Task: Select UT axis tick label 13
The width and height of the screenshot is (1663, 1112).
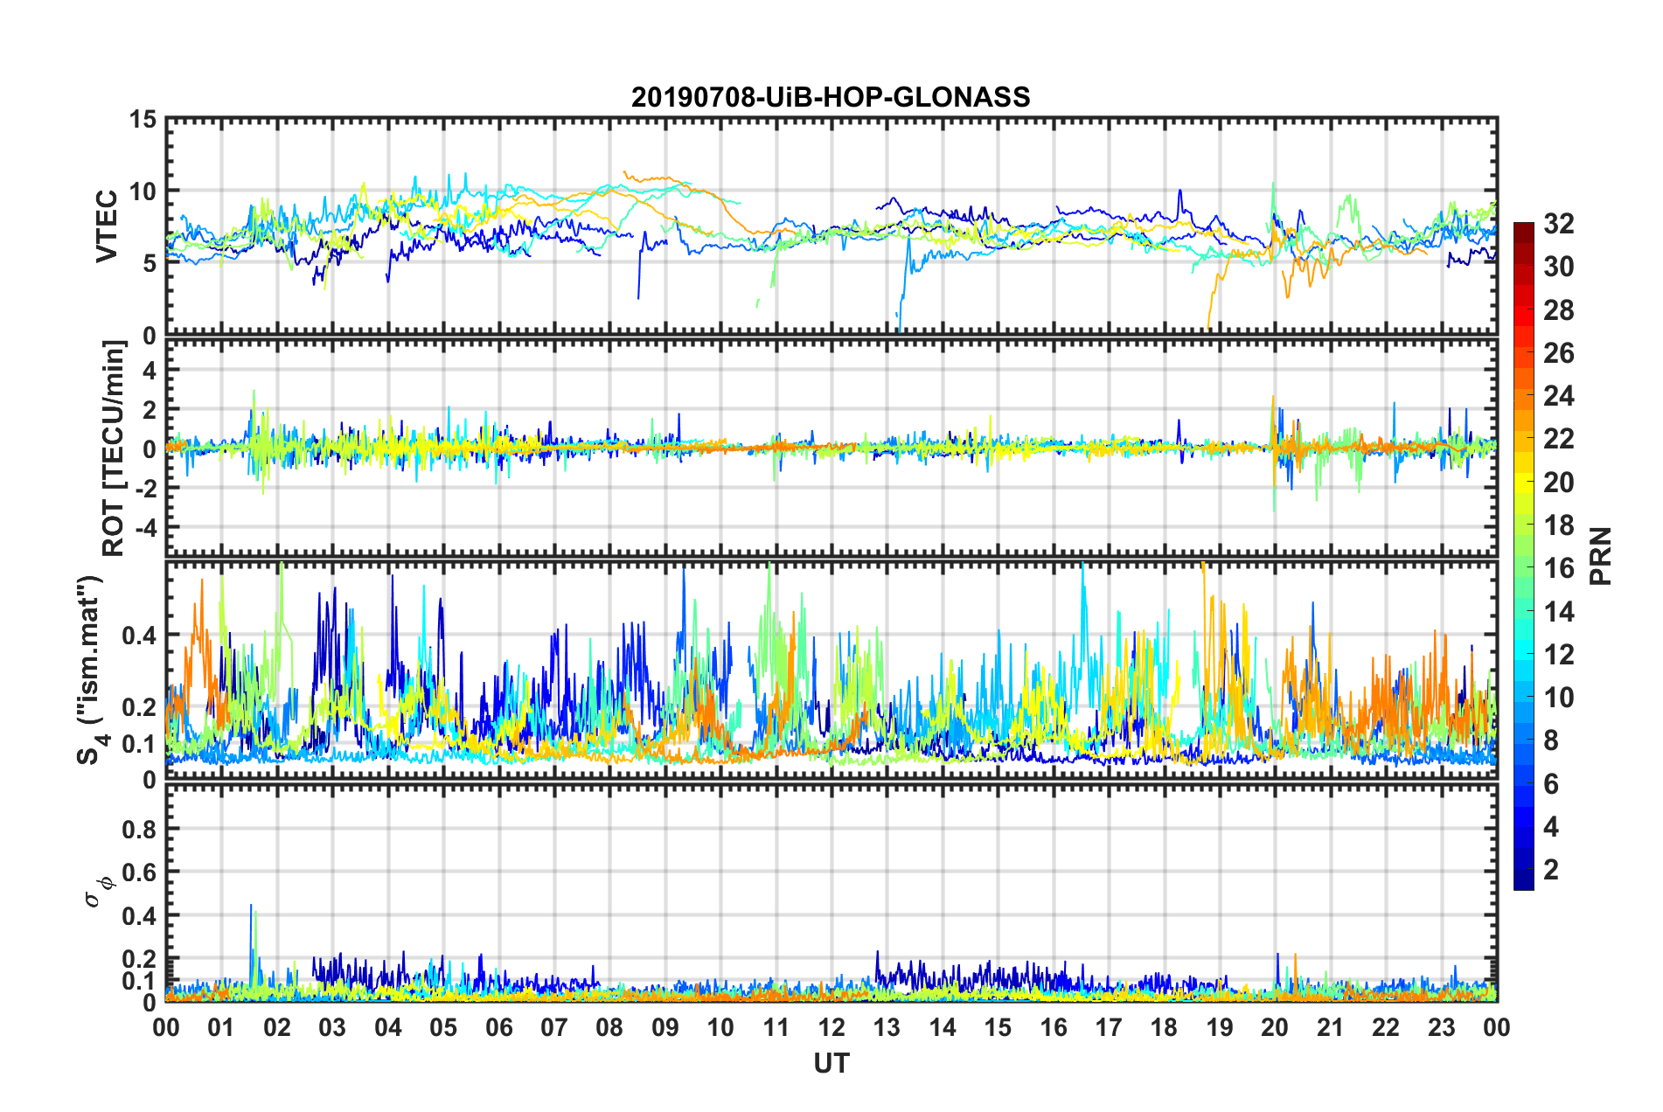Action: (887, 1027)
